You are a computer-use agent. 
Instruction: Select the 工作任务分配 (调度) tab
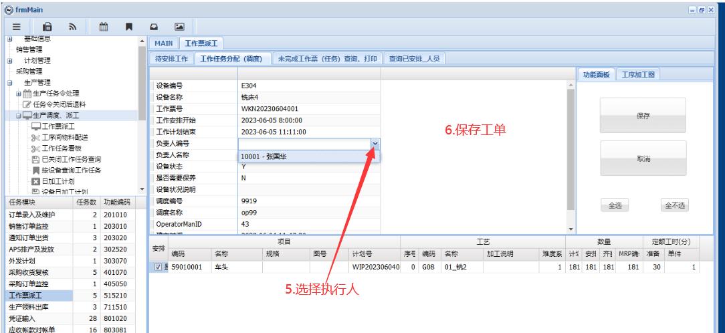(x=231, y=59)
